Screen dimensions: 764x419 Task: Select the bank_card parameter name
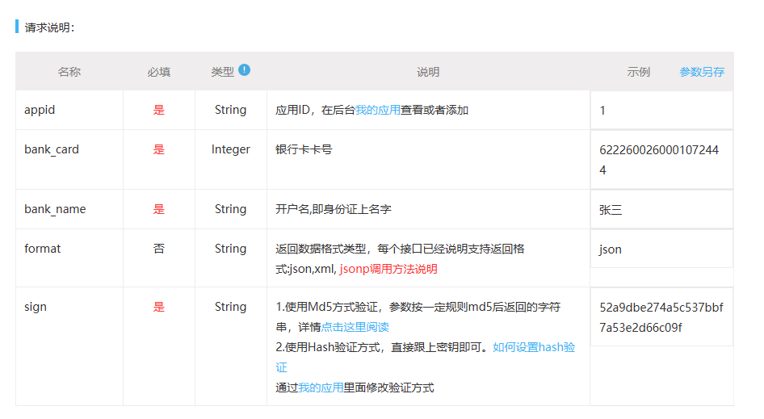click(x=52, y=149)
